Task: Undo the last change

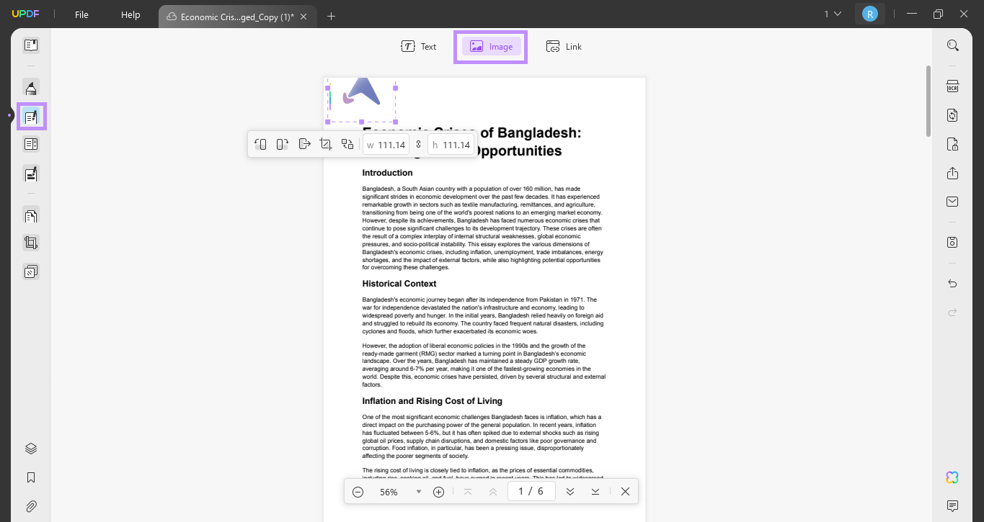Action: click(952, 283)
